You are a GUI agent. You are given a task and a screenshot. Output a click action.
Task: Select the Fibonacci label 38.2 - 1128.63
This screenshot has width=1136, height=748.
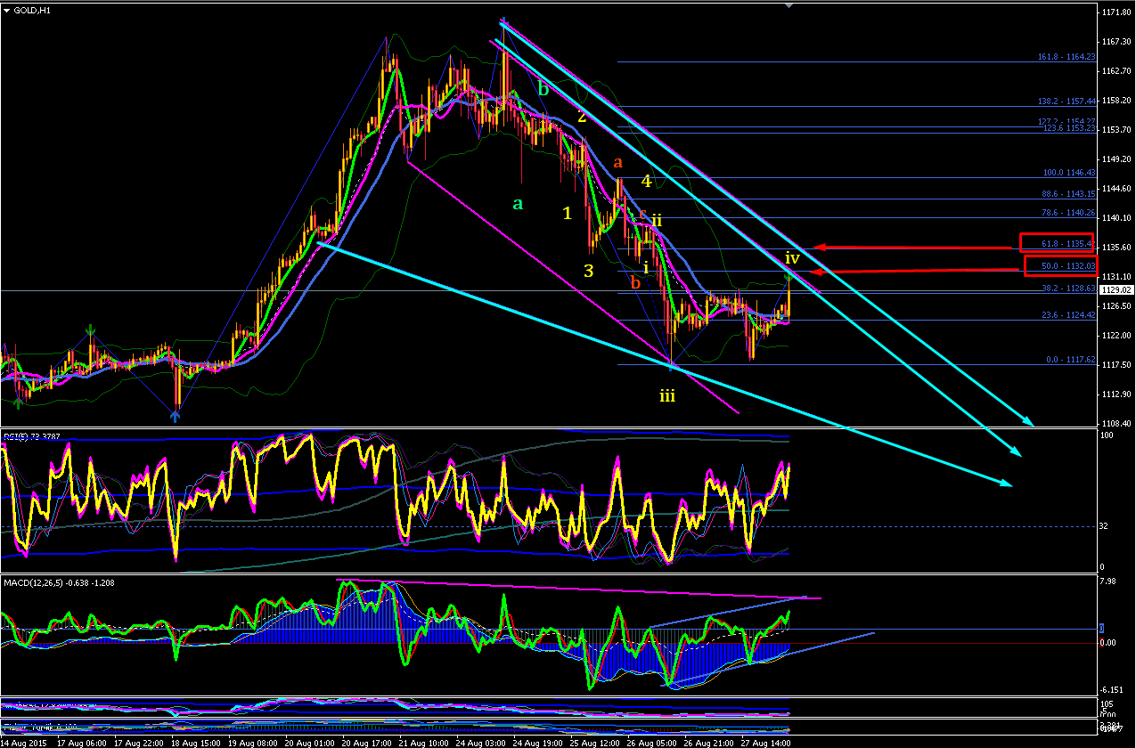[1069, 289]
